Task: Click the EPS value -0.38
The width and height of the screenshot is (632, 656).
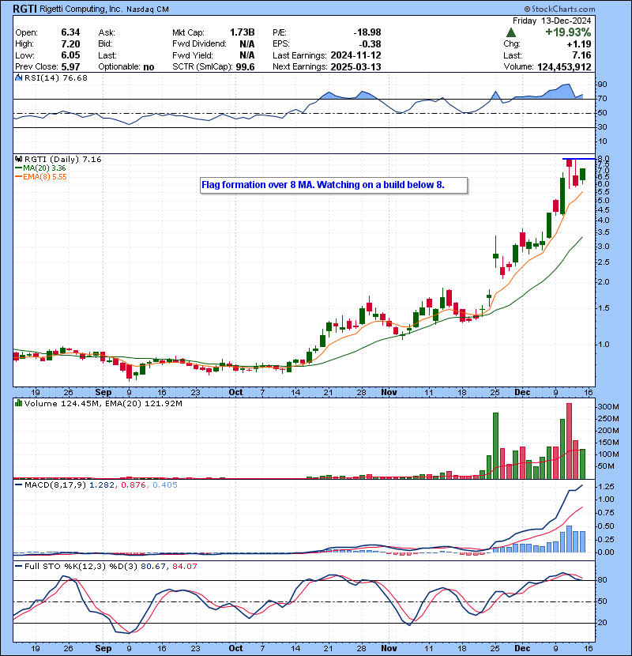Action: (371, 44)
